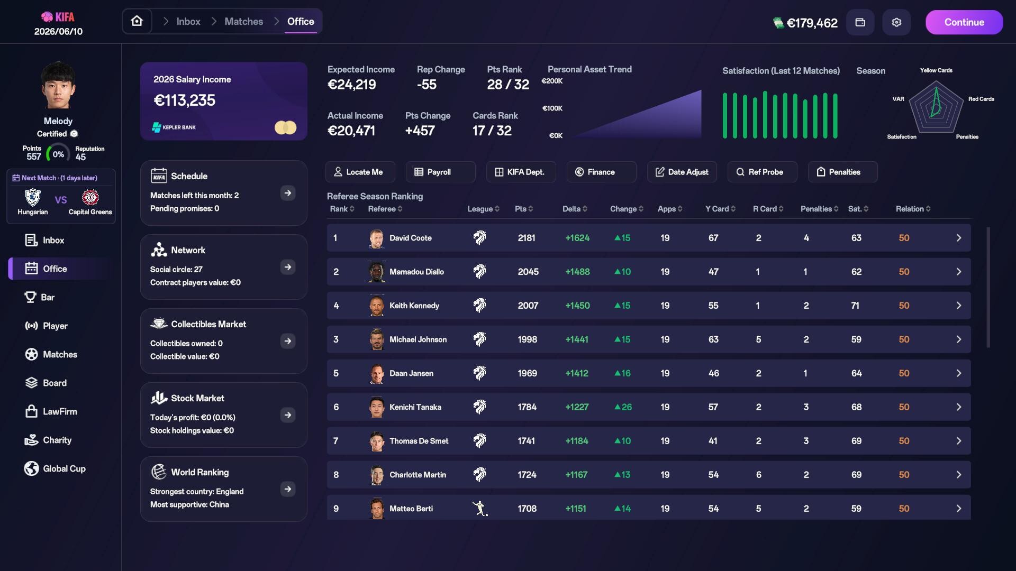Viewport: 1016px width, 571px height.
Task: Open the Schedule panel arrow
Action: tap(288, 193)
